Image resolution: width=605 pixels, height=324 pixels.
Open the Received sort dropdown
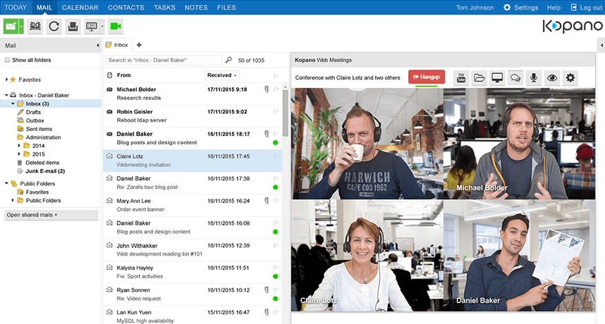coord(222,75)
